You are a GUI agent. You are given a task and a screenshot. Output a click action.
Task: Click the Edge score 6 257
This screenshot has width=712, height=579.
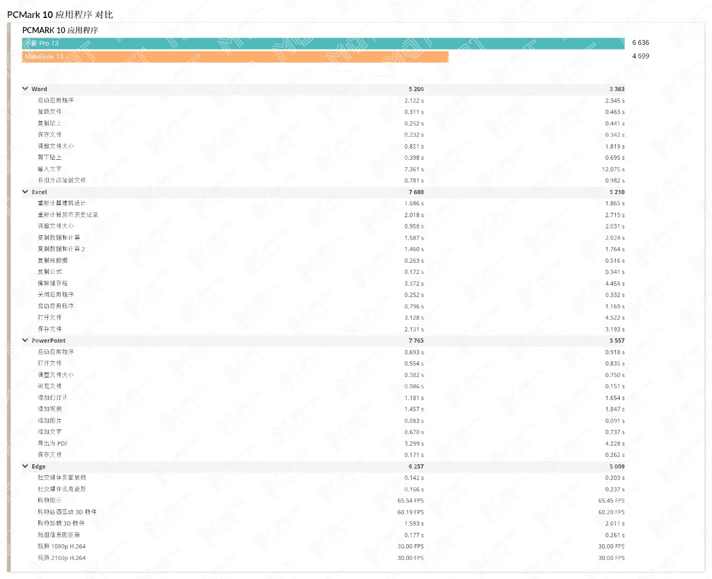[416, 466]
